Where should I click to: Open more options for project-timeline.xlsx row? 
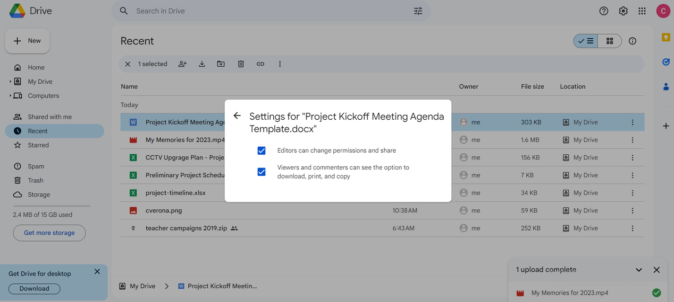[633, 193]
